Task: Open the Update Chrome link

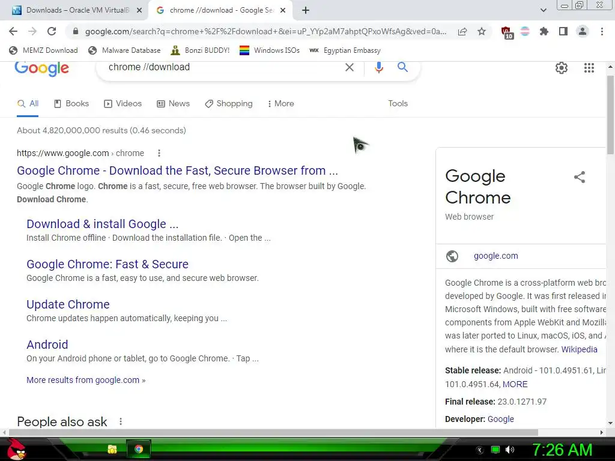Action: tap(68, 304)
